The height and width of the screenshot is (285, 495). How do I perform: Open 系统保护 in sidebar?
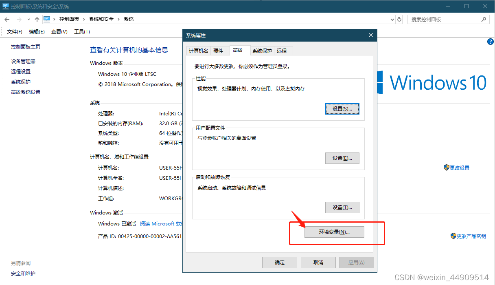point(21,82)
